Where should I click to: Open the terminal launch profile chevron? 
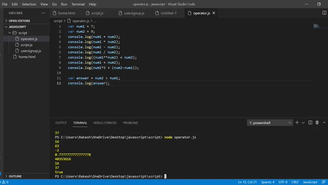pyautogui.click(x=303, y=123)
